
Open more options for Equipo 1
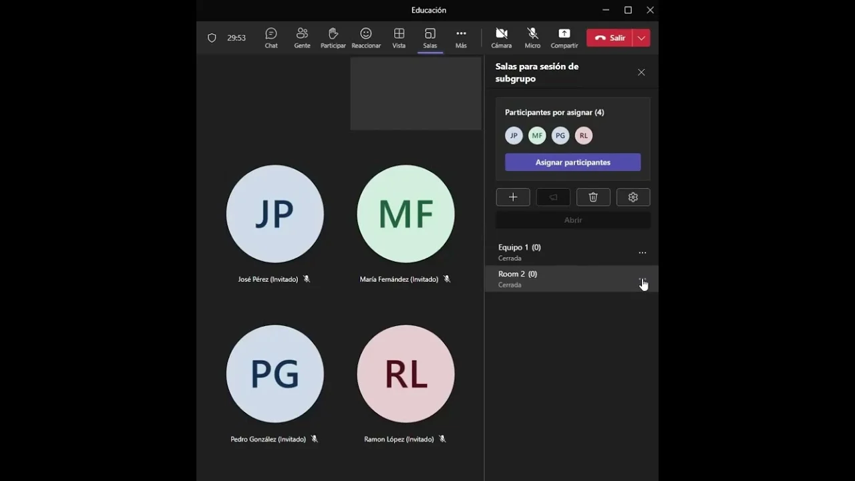point(642,253)
